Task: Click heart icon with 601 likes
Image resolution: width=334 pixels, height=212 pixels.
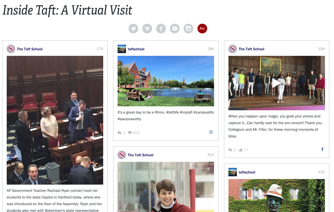Action: (x=130, y=133)
